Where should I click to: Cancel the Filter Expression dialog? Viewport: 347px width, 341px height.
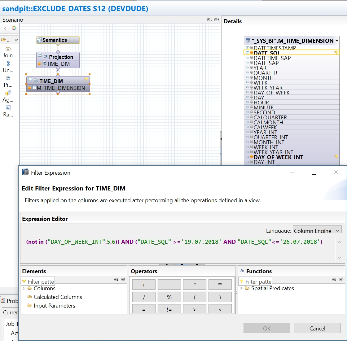point(317,328)
